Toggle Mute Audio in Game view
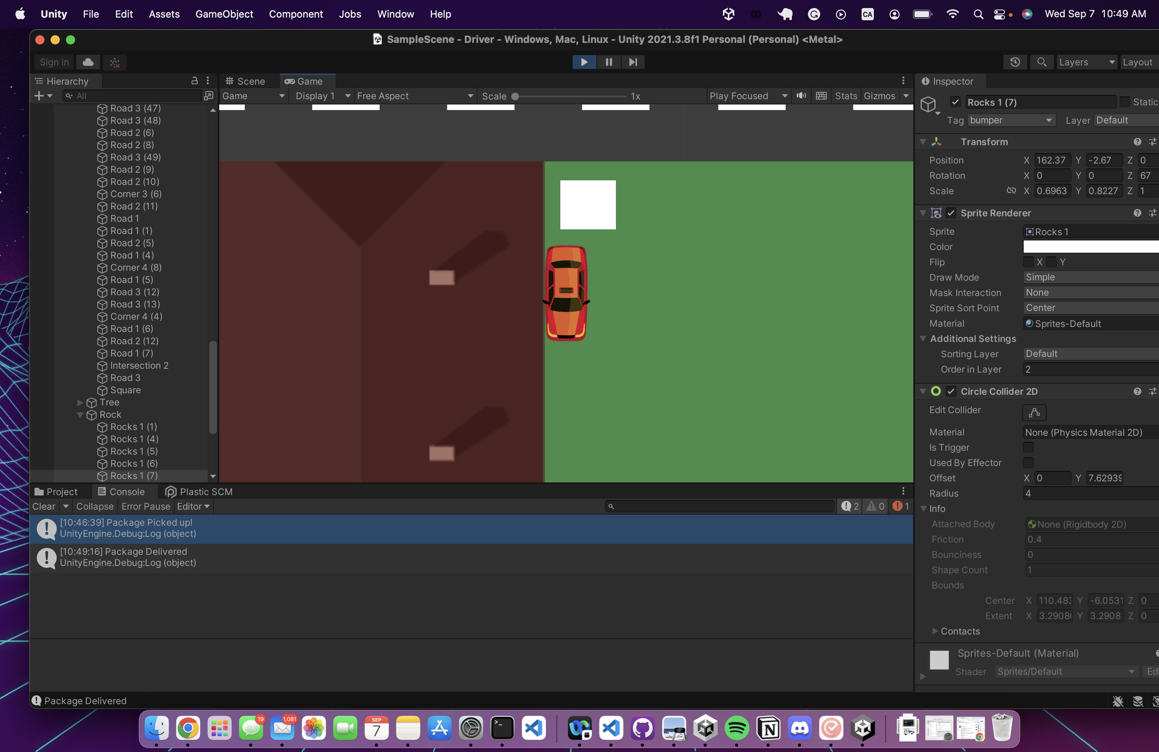The width and height of the screenshot is (1159, 752). pyautogui.click(x=801, y=96)
